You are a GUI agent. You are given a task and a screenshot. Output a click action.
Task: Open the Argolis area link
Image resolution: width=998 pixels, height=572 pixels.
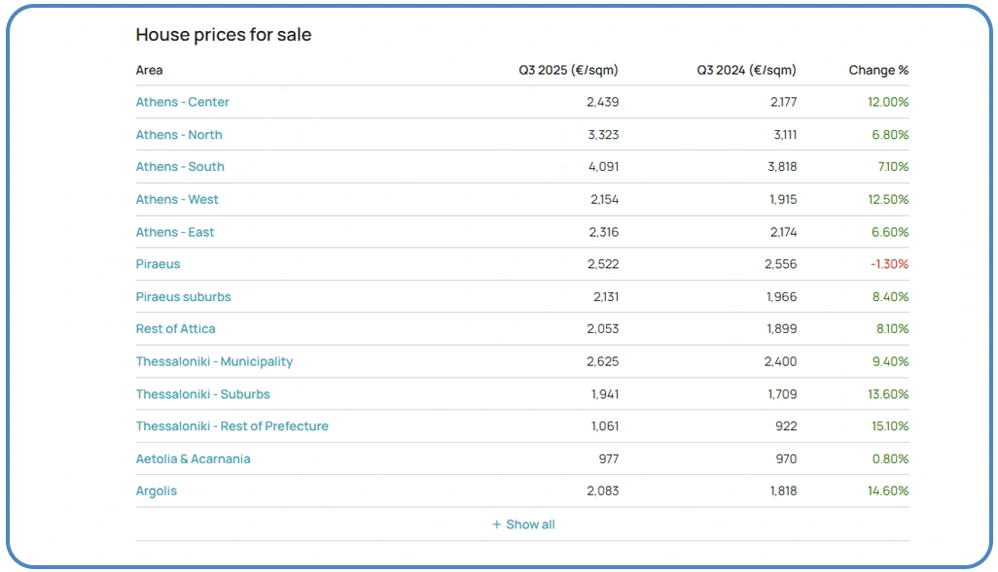(157, 491)
